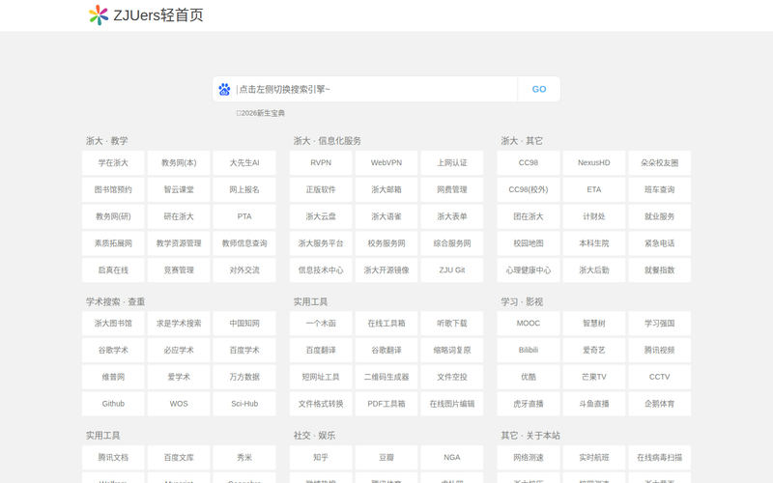Open PDF工具箱

[x=386, y=404]
